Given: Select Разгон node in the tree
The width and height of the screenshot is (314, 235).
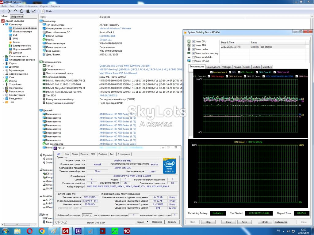Looking at the screenshot, I should click(17, 42).
